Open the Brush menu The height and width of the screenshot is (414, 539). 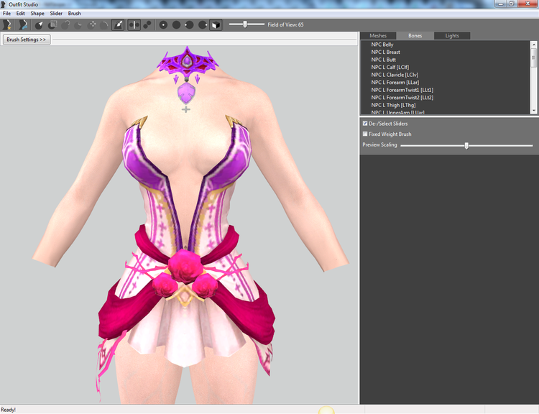(x=74, y=14)
